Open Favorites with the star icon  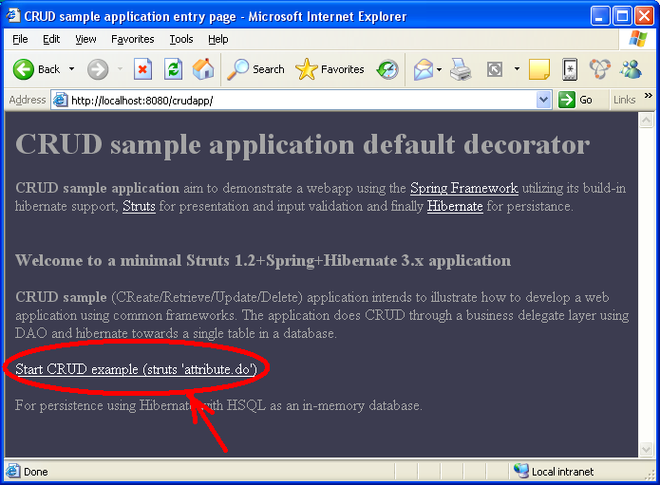[330, 69]
